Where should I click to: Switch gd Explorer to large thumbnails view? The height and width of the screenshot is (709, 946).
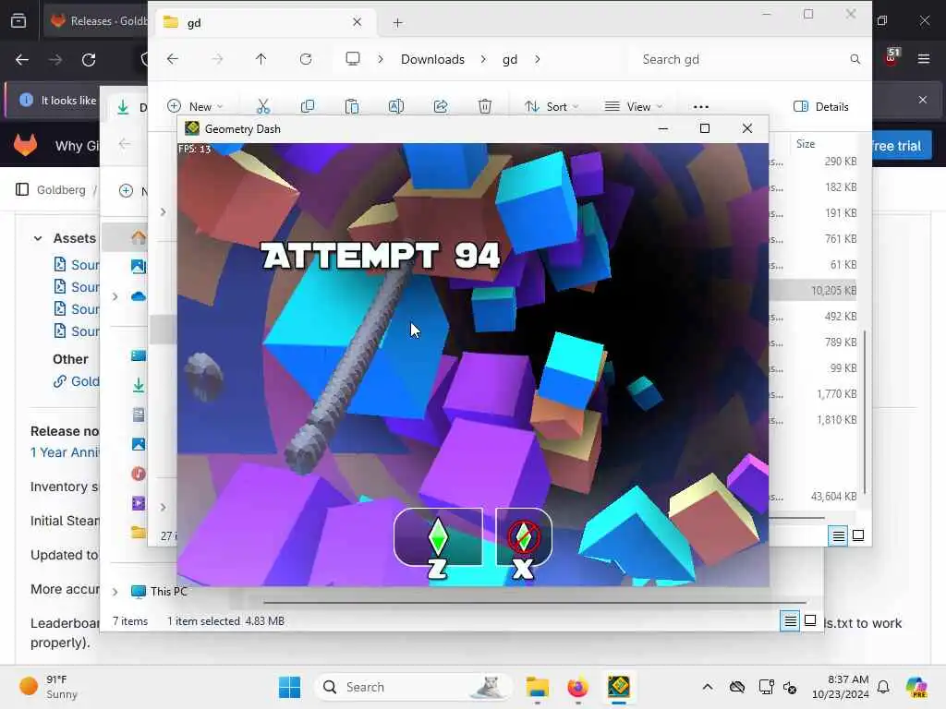(x=858, y=535)
